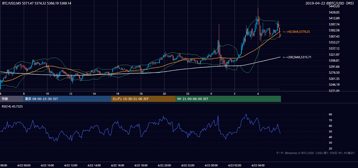
Task: Click hour marker 0 under price chart
Action: click(x=211, y=94)
